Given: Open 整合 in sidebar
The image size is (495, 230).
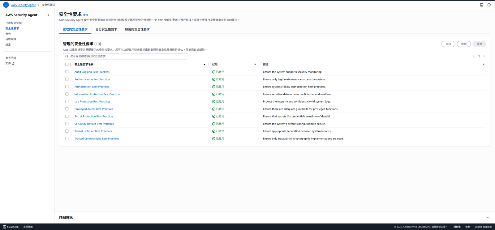Looking at the screenshot, I should pos(8,34).
